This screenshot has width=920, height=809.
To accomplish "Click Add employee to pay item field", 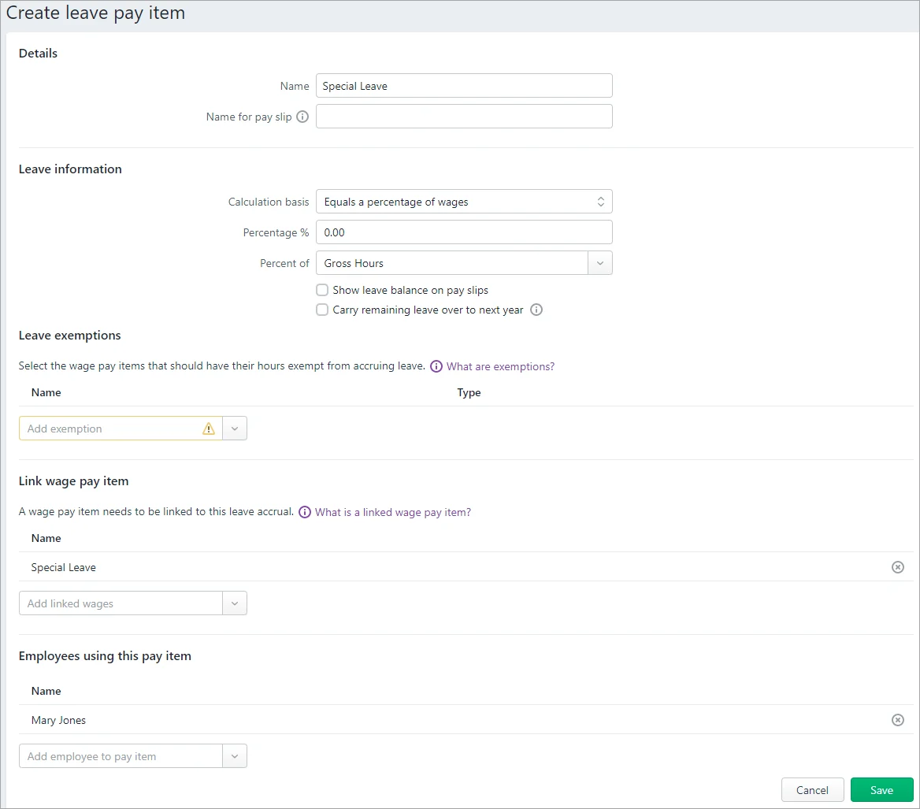I will (x=121, y=756).
